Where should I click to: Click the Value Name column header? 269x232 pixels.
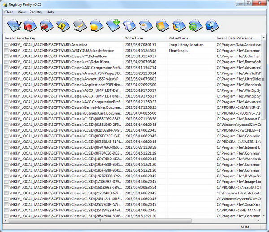(178, 38)
